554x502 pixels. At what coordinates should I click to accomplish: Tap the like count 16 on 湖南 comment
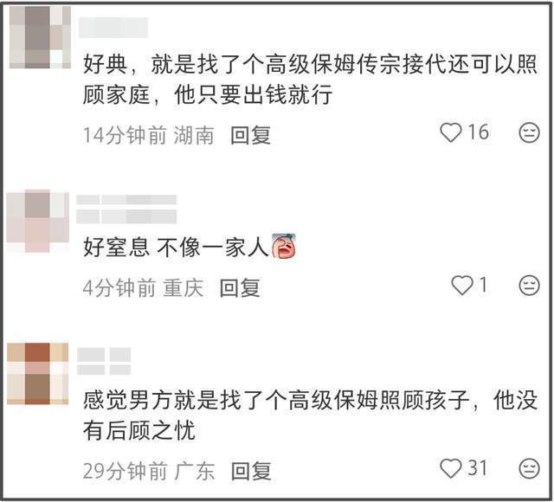point(479,132)
